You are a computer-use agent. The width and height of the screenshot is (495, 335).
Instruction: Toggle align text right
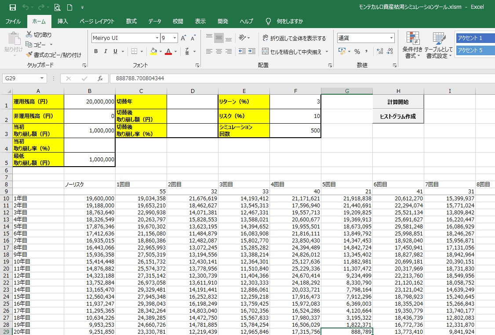point(229,51)
